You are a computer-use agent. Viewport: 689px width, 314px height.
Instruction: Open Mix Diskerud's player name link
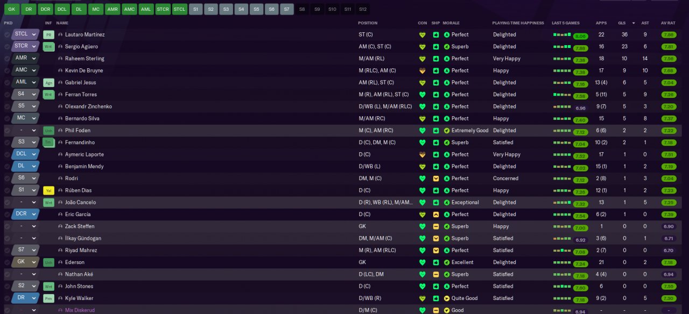point(79,310)
